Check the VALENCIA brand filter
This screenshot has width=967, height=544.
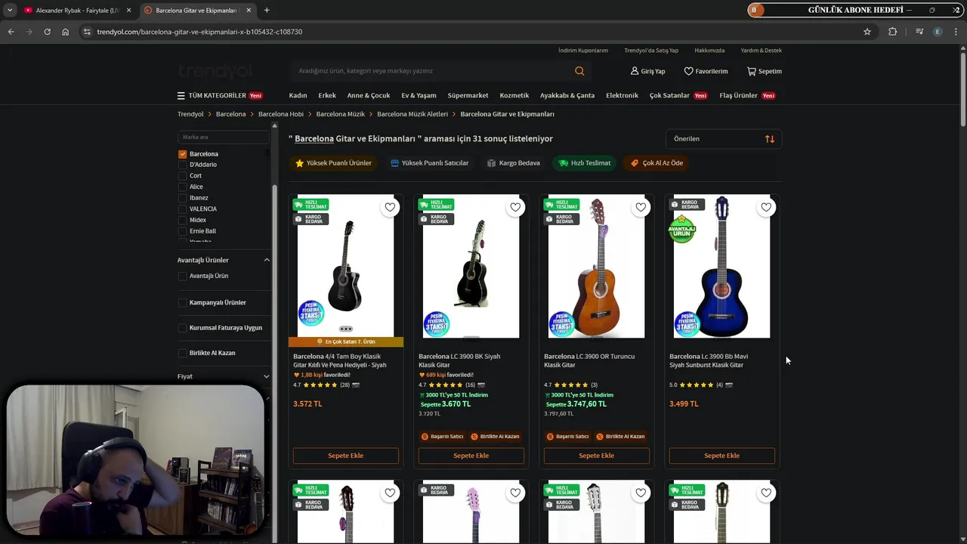[182, 209]
